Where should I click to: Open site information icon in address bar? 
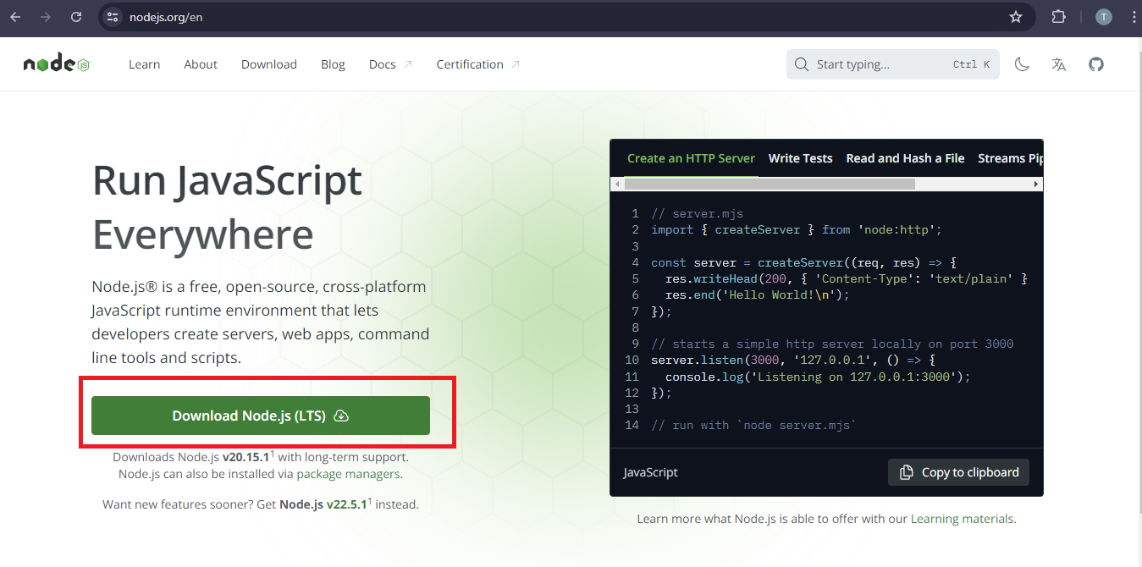(113, 17)
